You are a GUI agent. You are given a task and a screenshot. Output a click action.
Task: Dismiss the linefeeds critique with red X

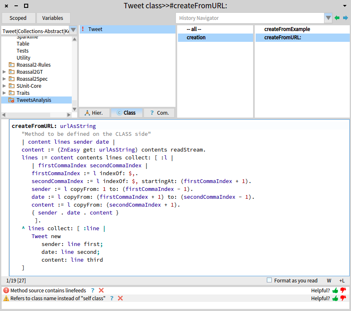(101, 291)
